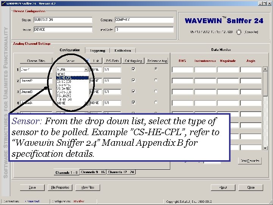Click the Instantaneous field in the third data row
Screen dimensions: 273x205
(x=205, y=92)
